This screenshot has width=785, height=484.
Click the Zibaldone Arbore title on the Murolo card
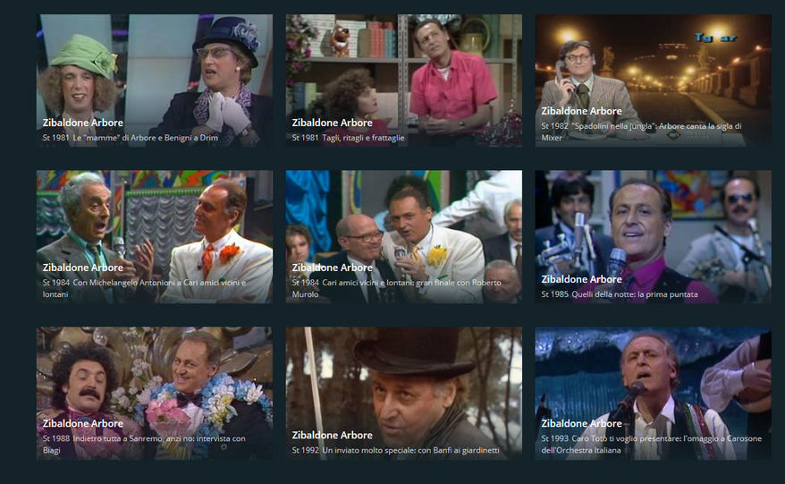click(332, 267)
